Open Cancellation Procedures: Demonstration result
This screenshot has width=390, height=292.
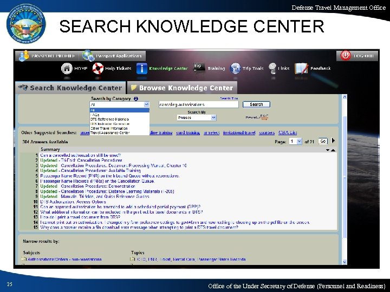click(x=88, y=186)
